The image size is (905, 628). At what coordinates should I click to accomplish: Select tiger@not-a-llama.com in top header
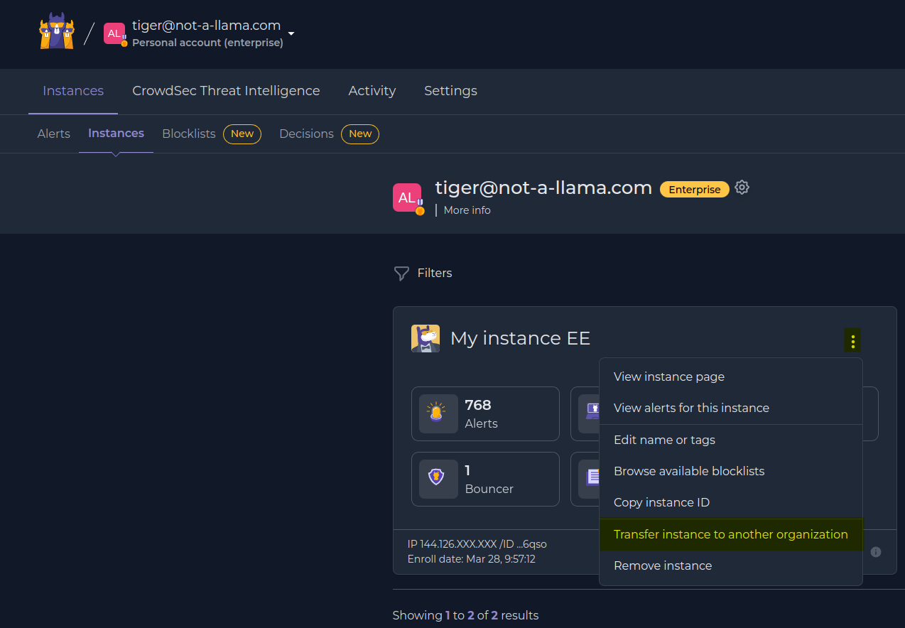[x=206, y=26]
